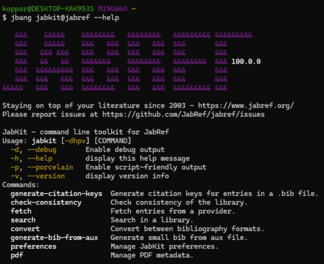Viewport: 324px width, 264px height.
Task: Click the '--version' option
Action: click(46, 176)
